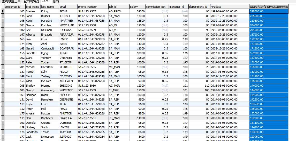Viewport: 296px width, 141px height.
Task: Select the hiredate 2000-09-09 00:00:00
Action: [x=230, y=118]
